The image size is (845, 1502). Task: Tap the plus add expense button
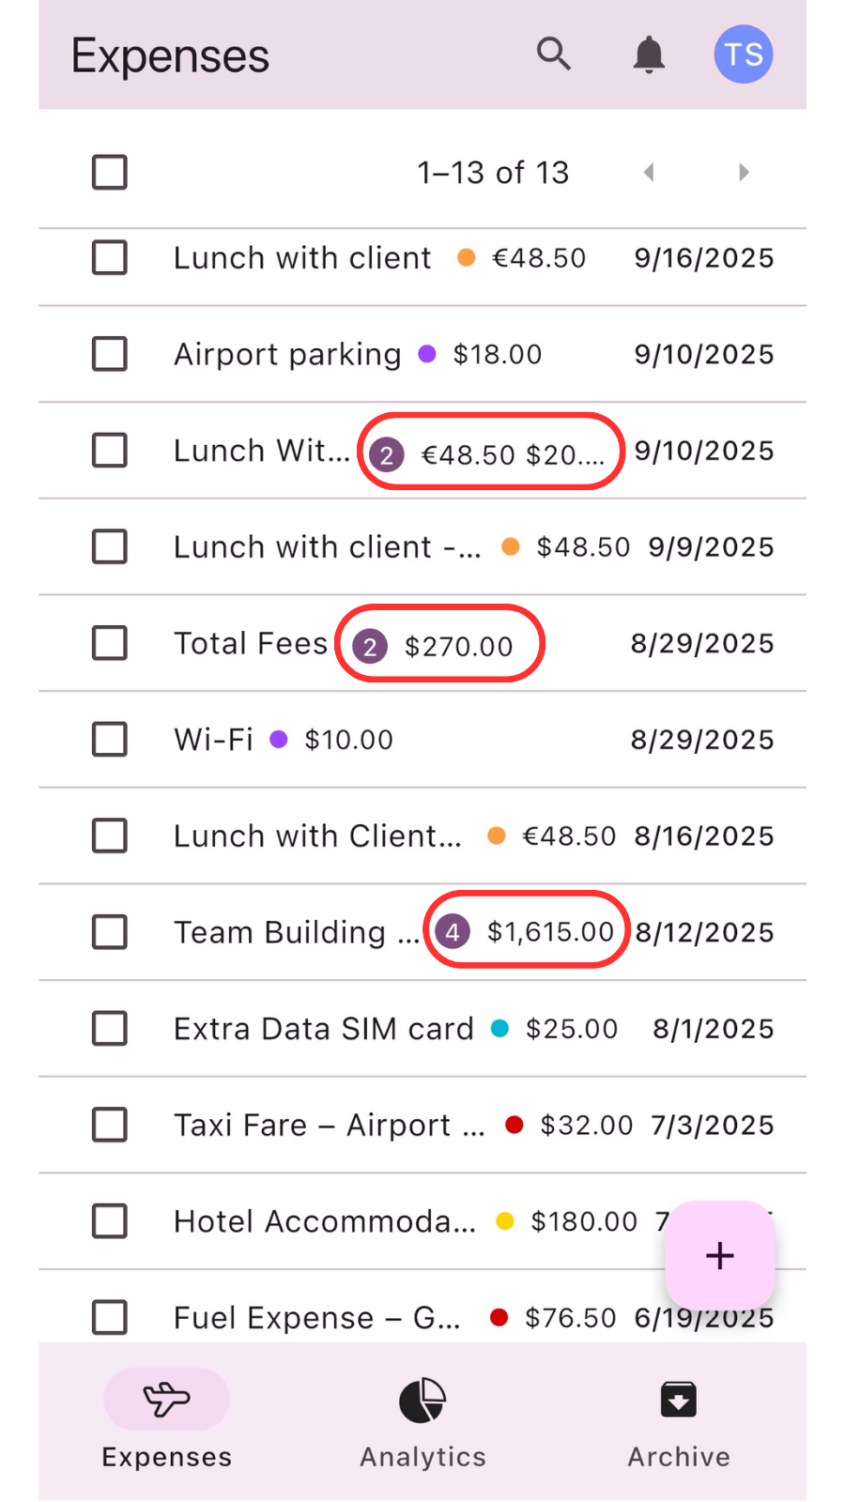(x=720, y=1255)
